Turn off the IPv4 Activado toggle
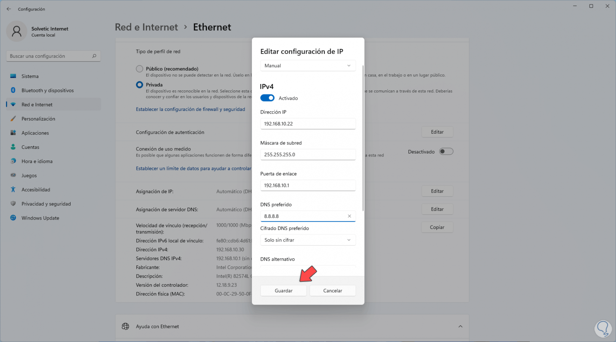This screenshot has width=616, height=342. pyautogui.click(x=267, y=98)
